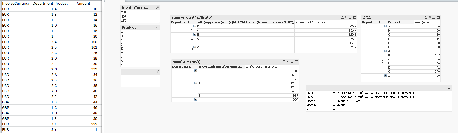This screenshot has height=133, width=458.
Task: Collapse Department 1 in sum($(vMeas)) table
Action: tap(196, 71)
